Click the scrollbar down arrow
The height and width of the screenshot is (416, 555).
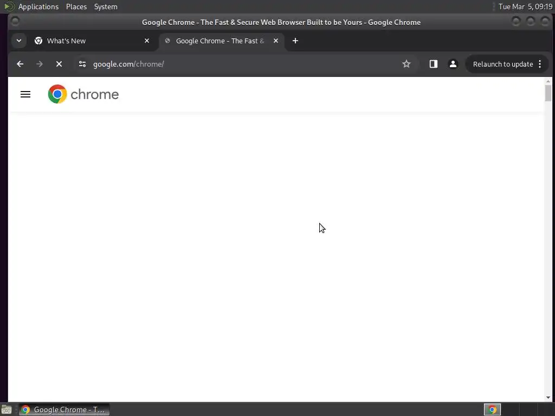pyautogui.click(x=548, y=398)
